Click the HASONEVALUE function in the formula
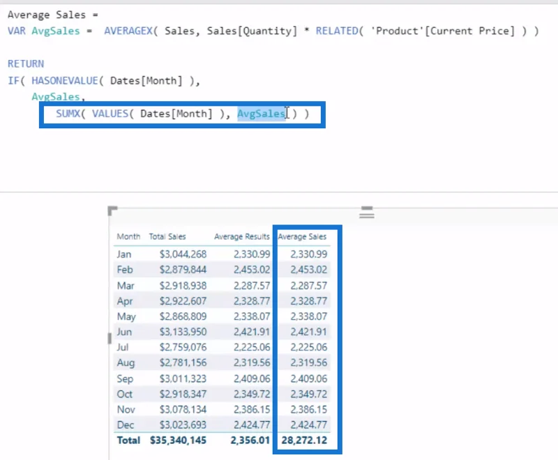 pos(66,81)
